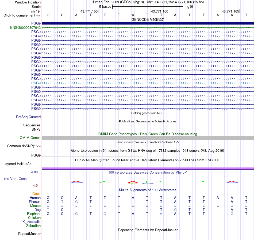Click base C in the top sequence row
The width and height of the screenshot is (254, 240).
point(62,15)
